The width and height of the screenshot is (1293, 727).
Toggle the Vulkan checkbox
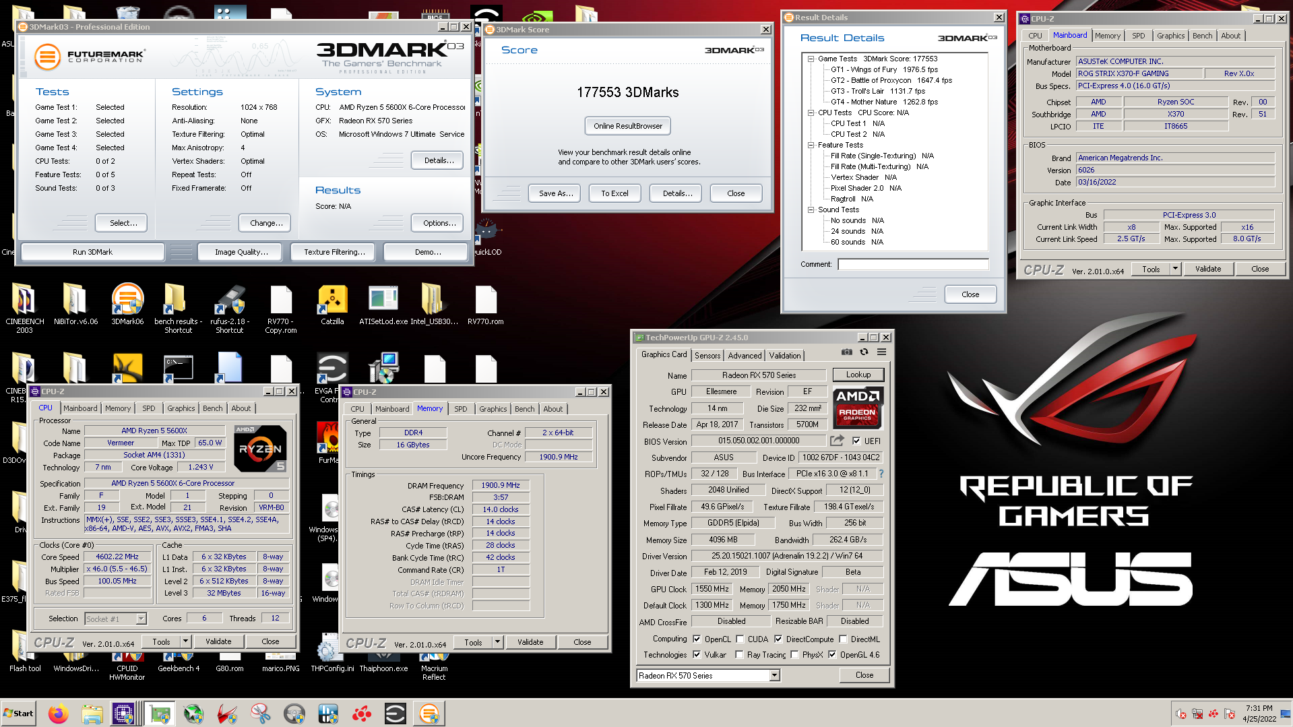pos(697,654)
